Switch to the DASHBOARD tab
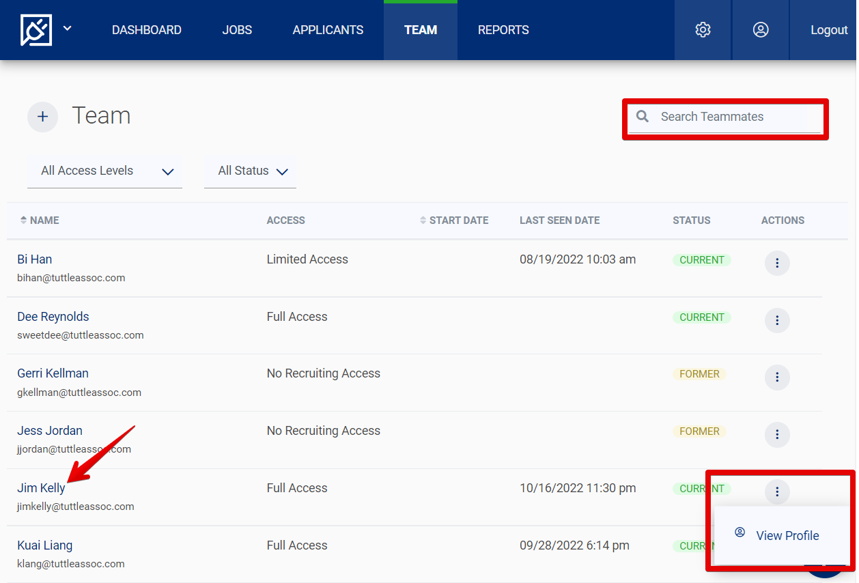The width and height of the screenshot is (859, 583). [147, 29]
